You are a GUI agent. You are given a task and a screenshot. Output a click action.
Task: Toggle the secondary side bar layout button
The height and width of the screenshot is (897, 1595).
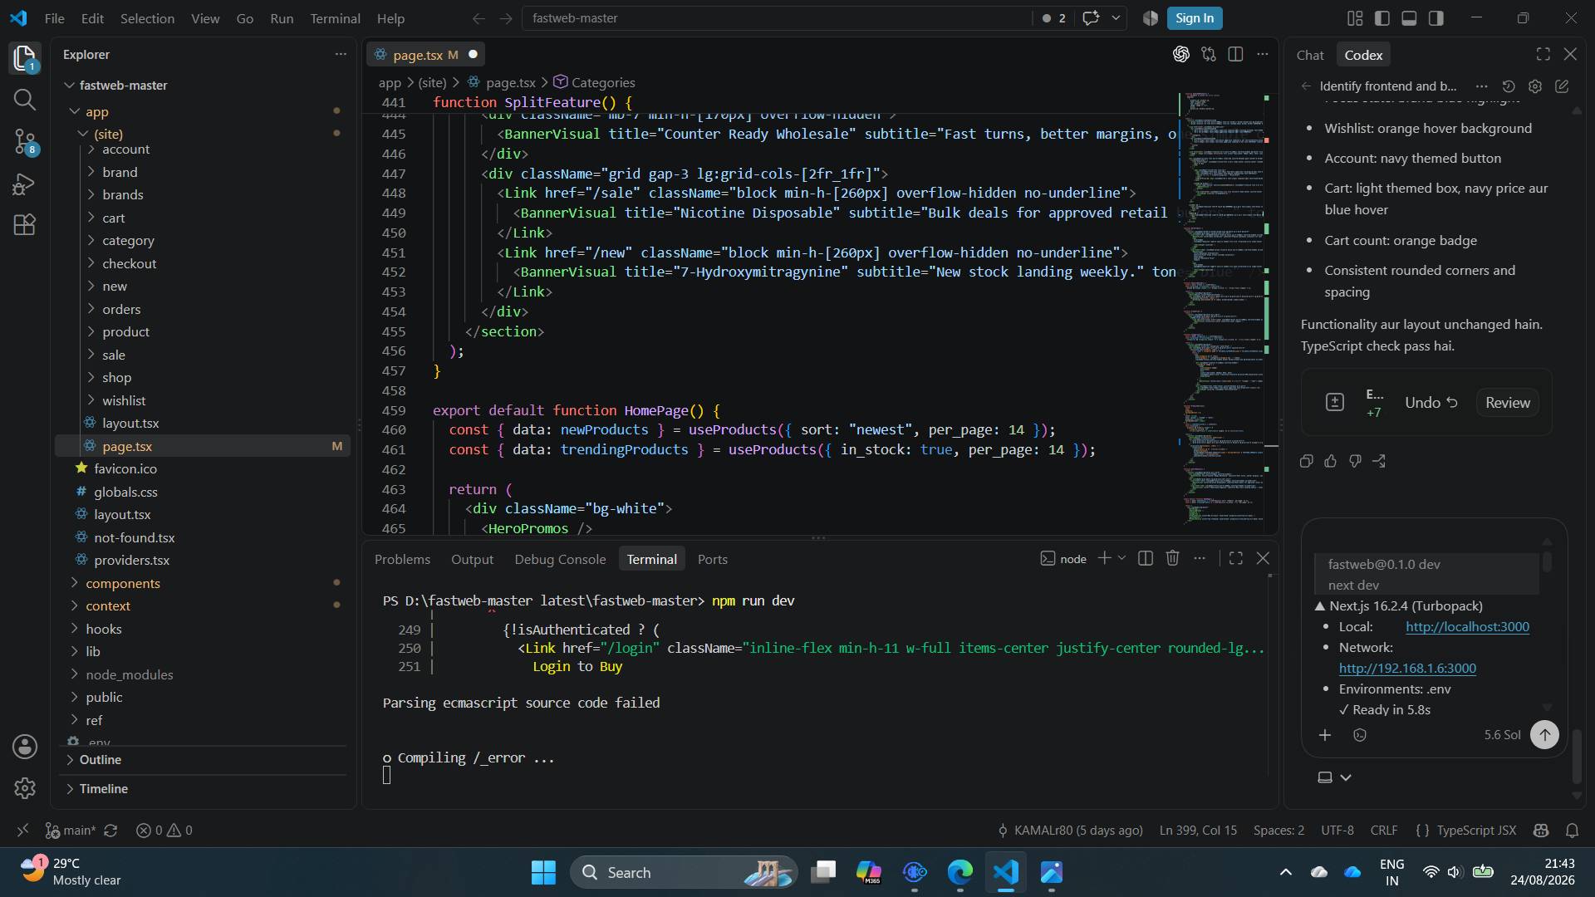(x=1436, y=18)
